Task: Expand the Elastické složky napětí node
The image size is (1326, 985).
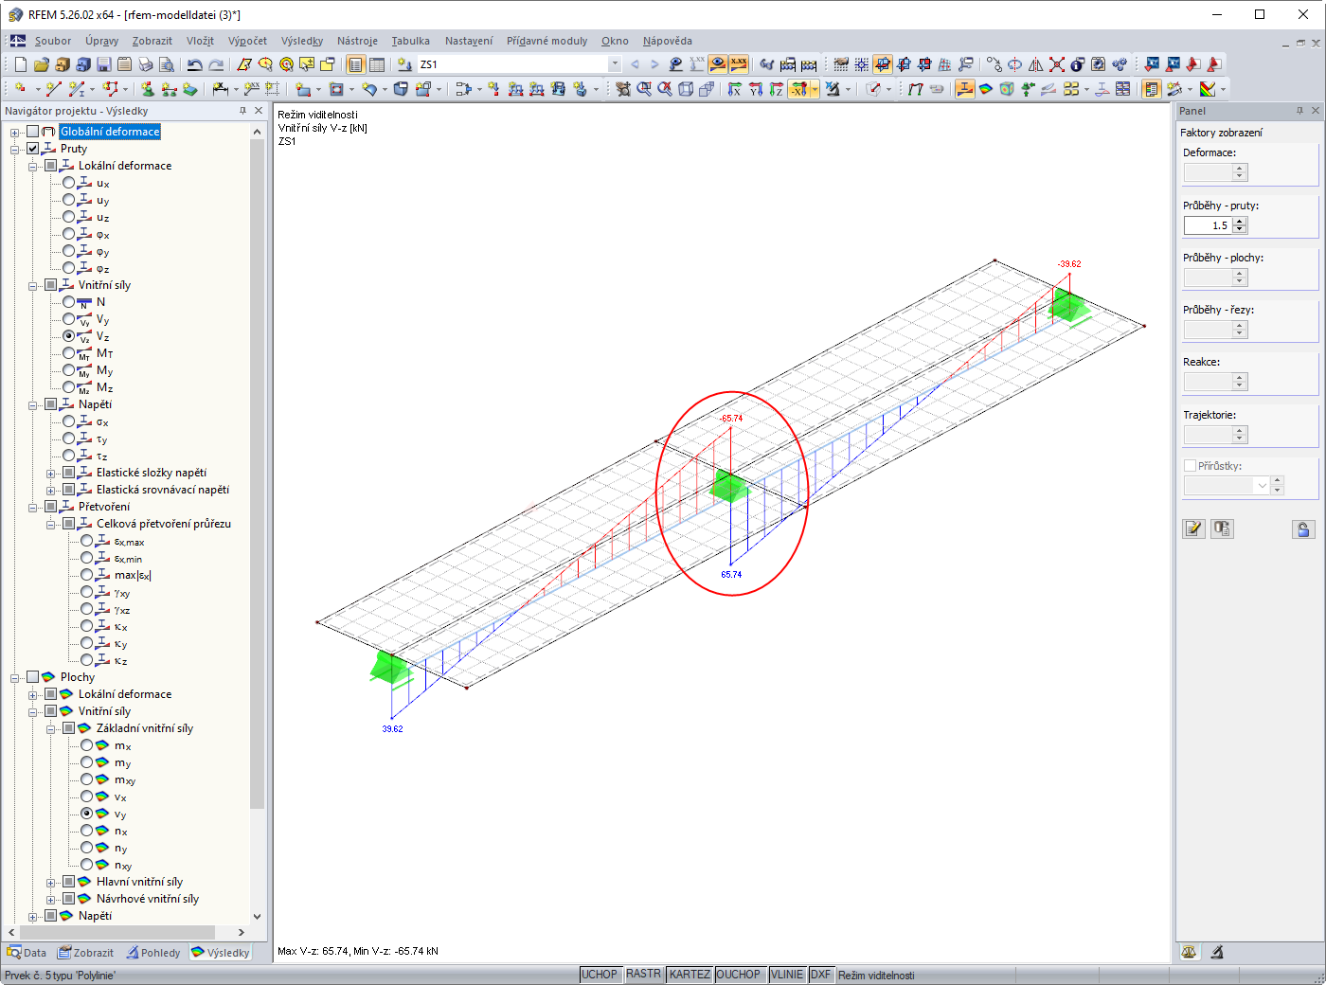Action: [50, 473]
